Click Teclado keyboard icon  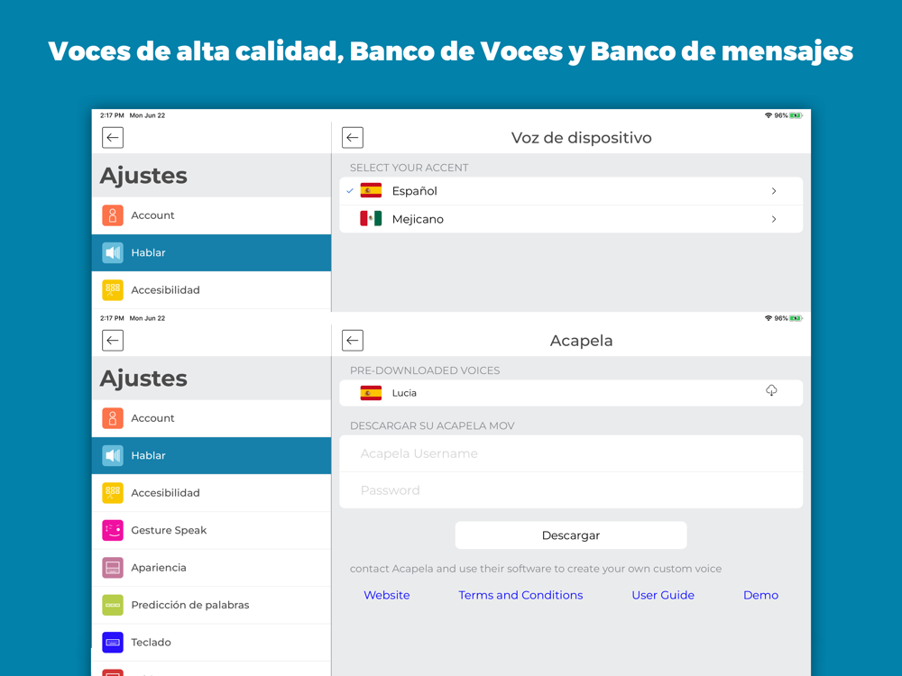[x=113, y=643]
